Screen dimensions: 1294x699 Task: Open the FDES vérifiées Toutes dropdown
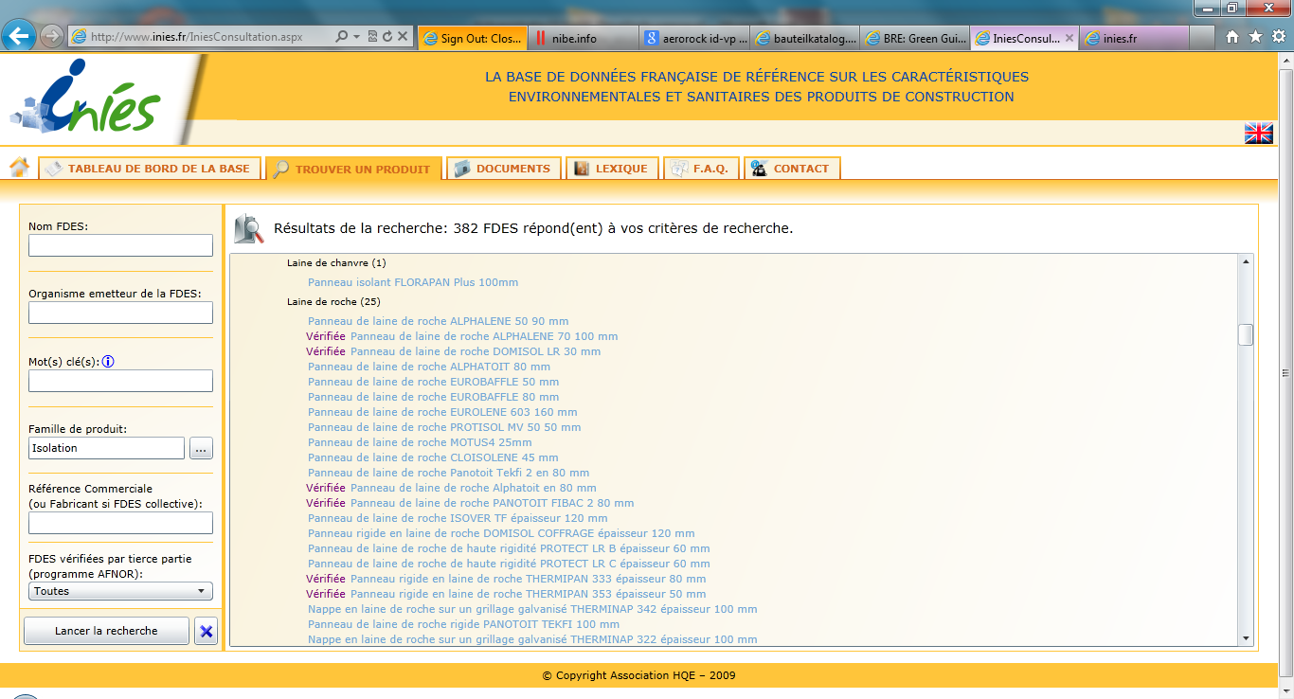click(x=120, y=591)
